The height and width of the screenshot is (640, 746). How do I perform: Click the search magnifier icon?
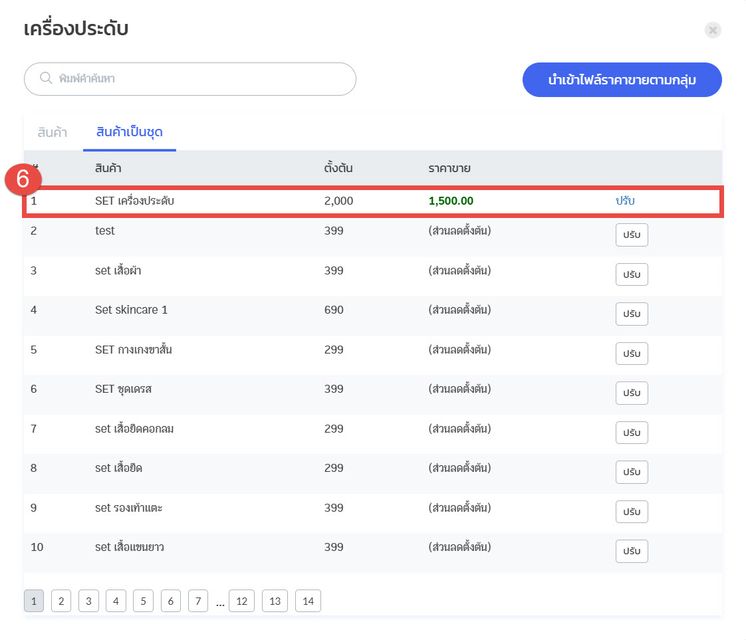pyautogui.click(x=46, y=78)
